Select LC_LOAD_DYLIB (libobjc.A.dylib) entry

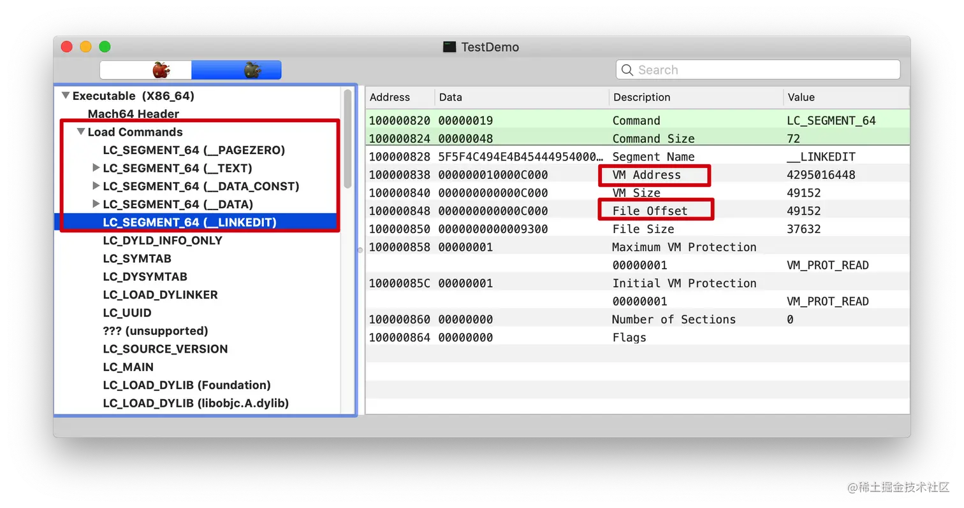click(x=196, y=403)
